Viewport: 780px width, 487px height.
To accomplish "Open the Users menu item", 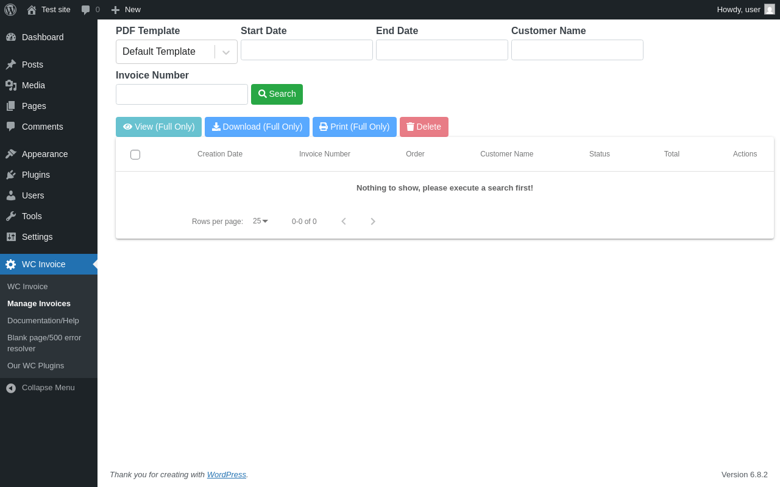I will (x=49, y=195).
